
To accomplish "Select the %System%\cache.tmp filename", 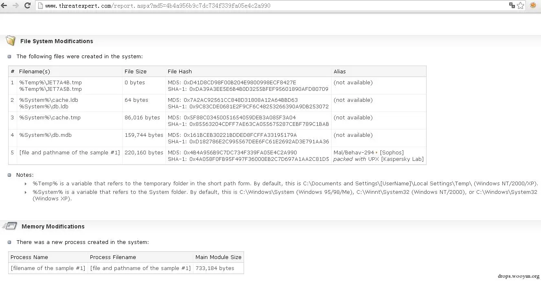I will tap(50, 118).
